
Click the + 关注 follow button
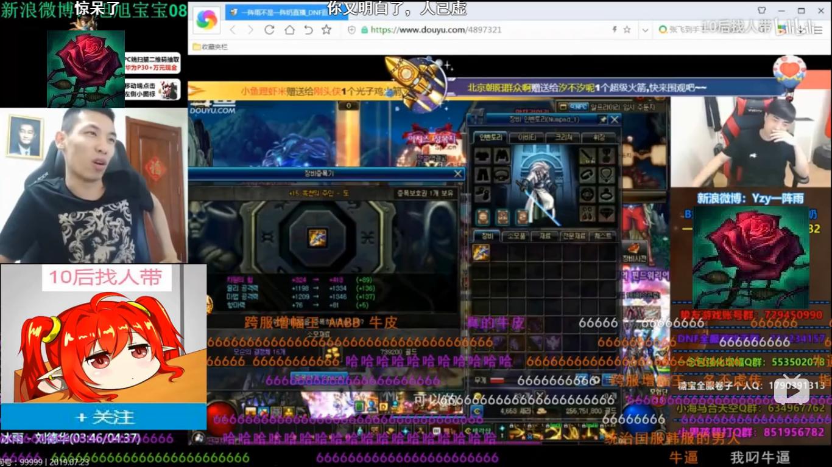coord(104,417)
